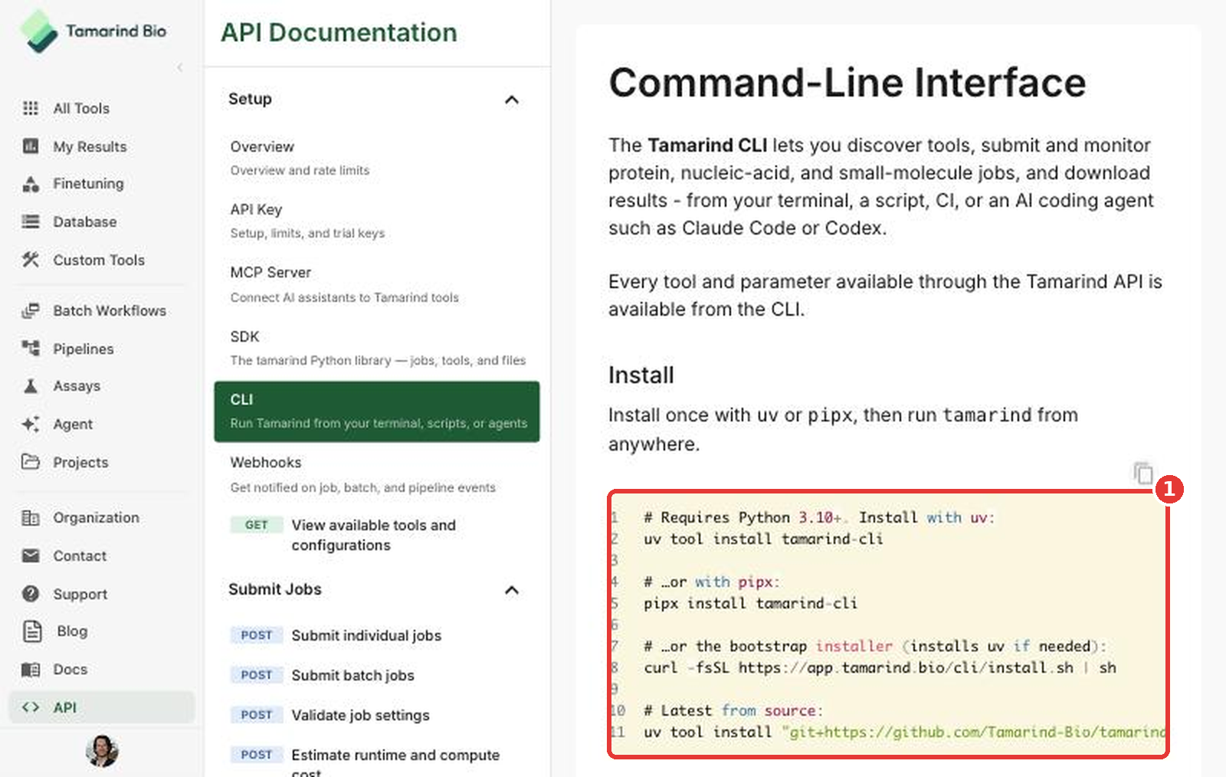
Task: Collapse the Submit Jobs section
Action: point(512,590)
